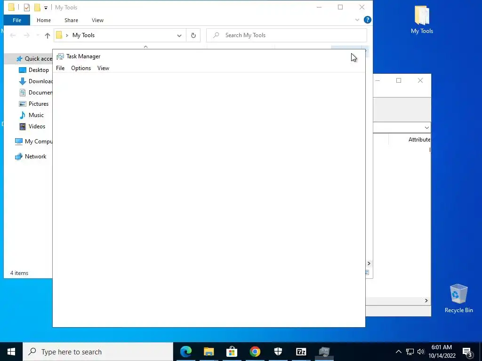Click address bar folder icon
Viewport: 482px width, 361px height.
(x=59, y=35)
